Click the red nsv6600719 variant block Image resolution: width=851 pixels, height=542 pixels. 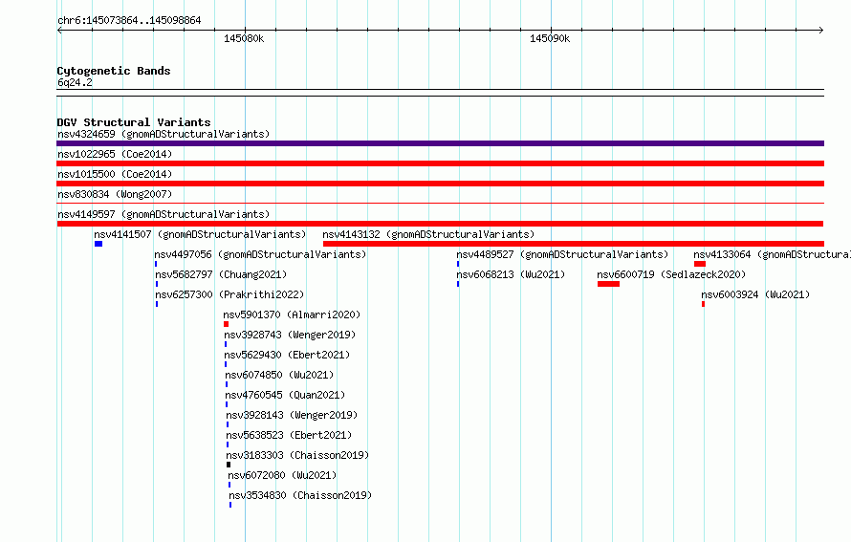tap(608, 284)
